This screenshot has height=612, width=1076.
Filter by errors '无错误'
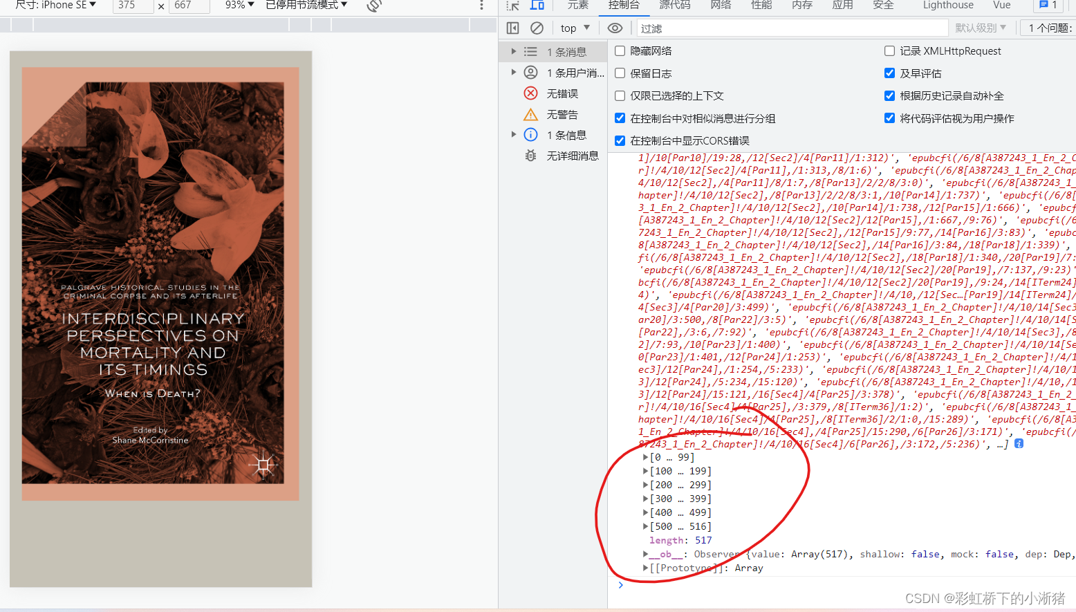(553, 93)
